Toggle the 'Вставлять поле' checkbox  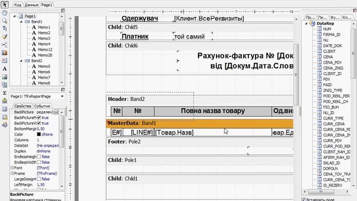(x=303, y=199)
